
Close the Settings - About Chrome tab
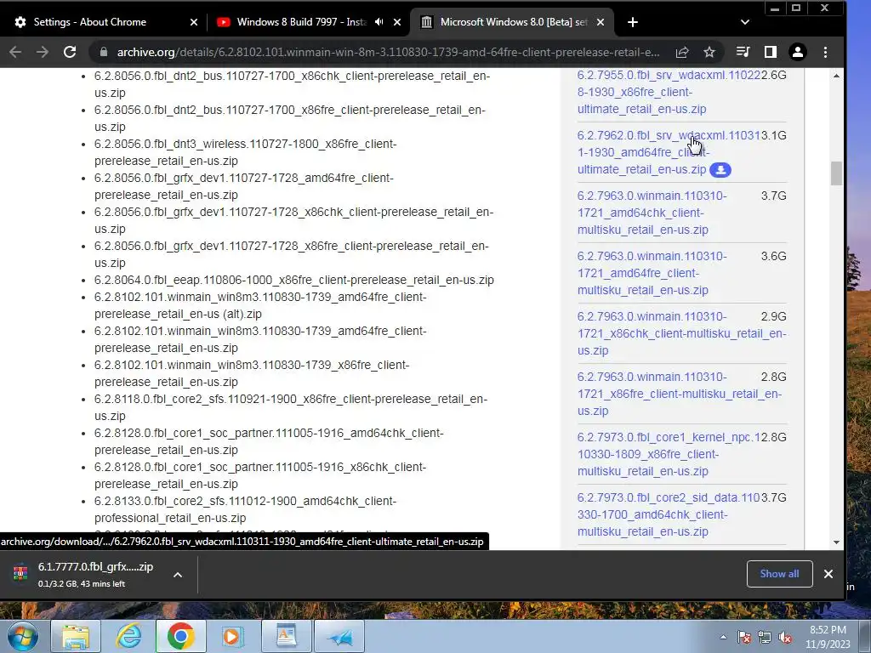pyautogui.click(x=194, y=22)
